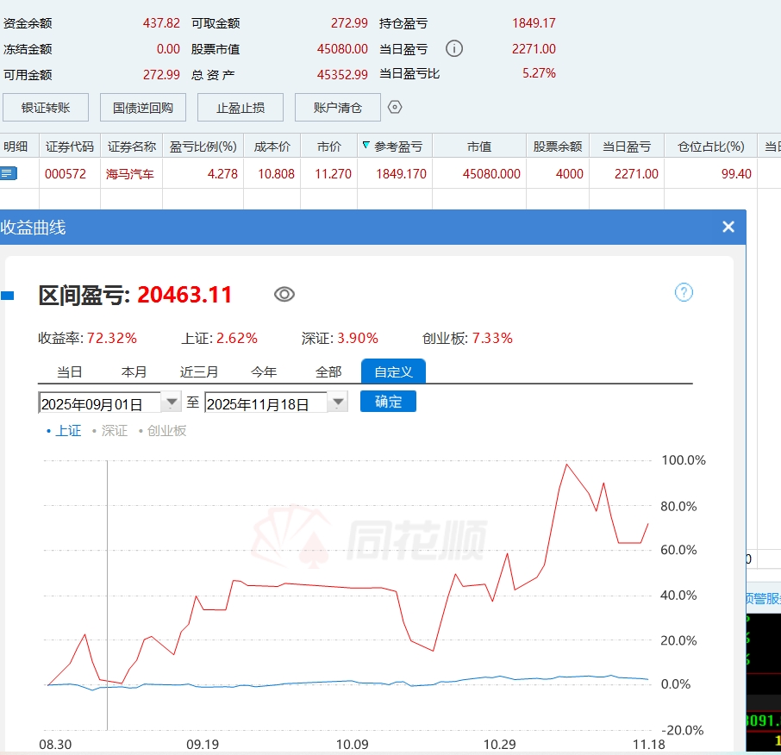Select the 近三月 tab
Image resolution: width=781 pixels, height=755 pixels.
(x=199, y=371)
